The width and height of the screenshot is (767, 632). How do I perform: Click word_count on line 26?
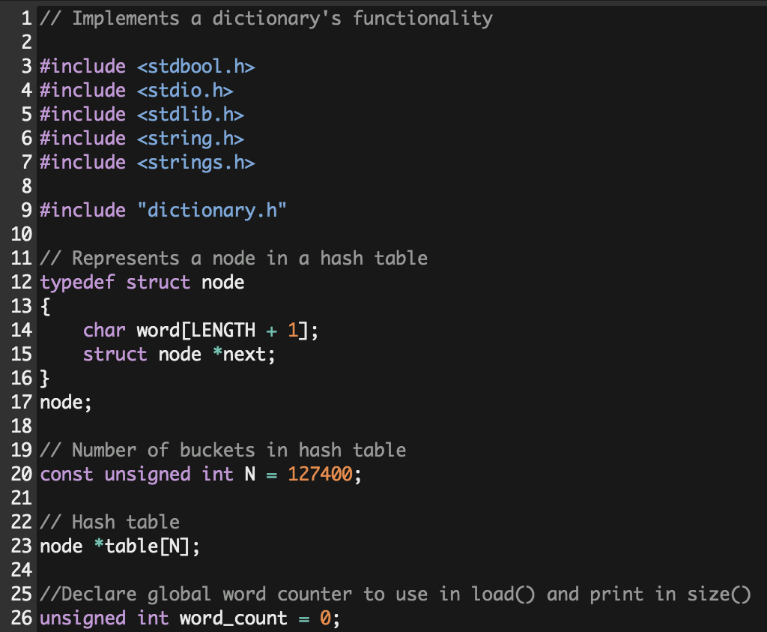(234, 619)
